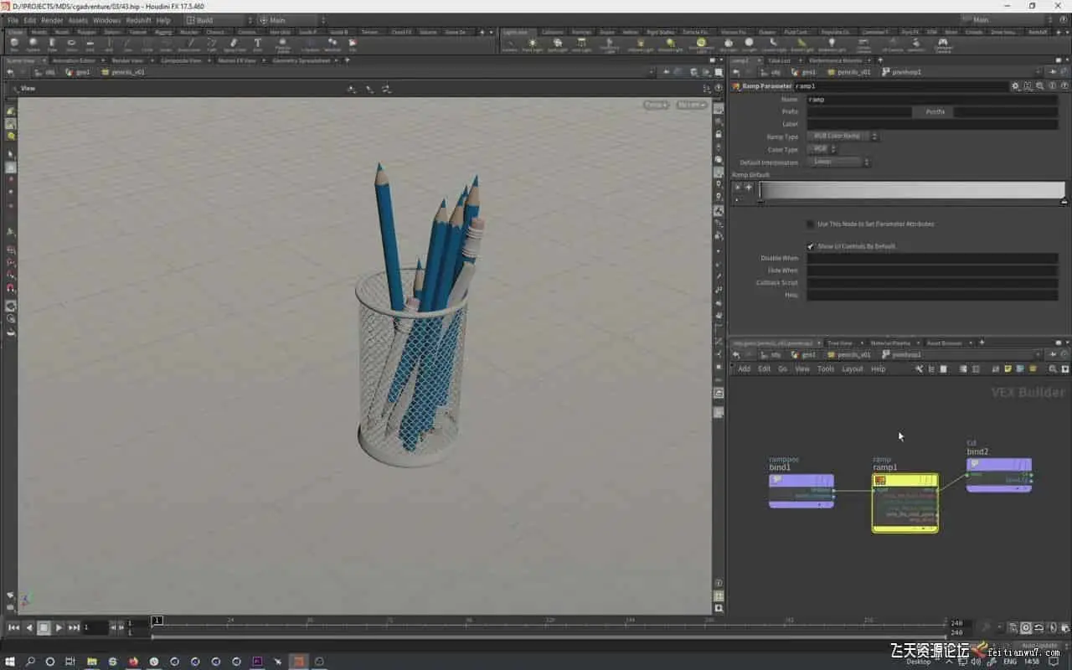Viewport: 1072px width, 670px height.
Task: Click the gear icon in the Ramp Parameter header
Action: (1015, 86)
